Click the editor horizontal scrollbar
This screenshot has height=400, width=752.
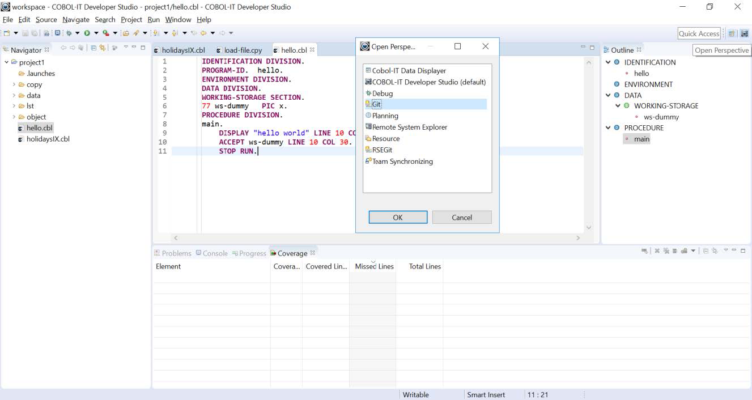374,238
